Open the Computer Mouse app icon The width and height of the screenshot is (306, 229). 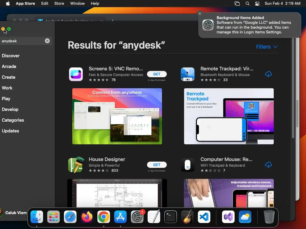(188, 165)
